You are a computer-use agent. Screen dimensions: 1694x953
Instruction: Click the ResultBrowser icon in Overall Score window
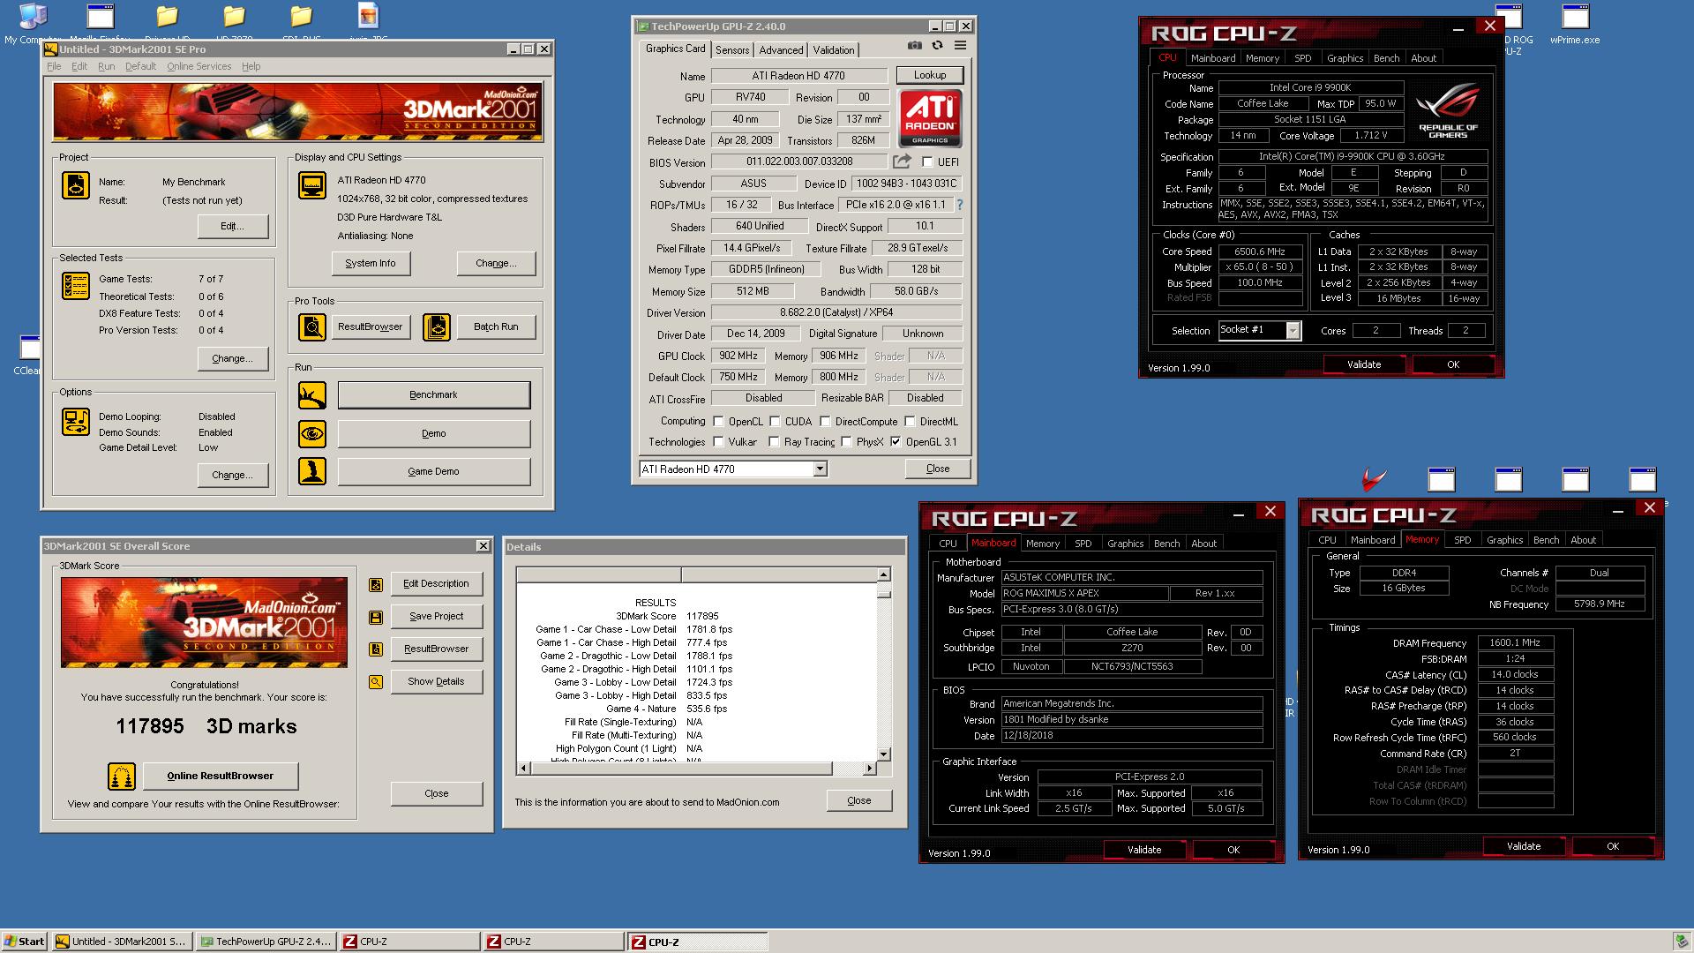[376, 649]
